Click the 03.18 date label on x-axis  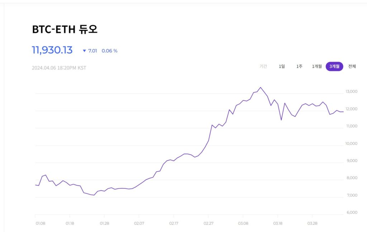277,223
